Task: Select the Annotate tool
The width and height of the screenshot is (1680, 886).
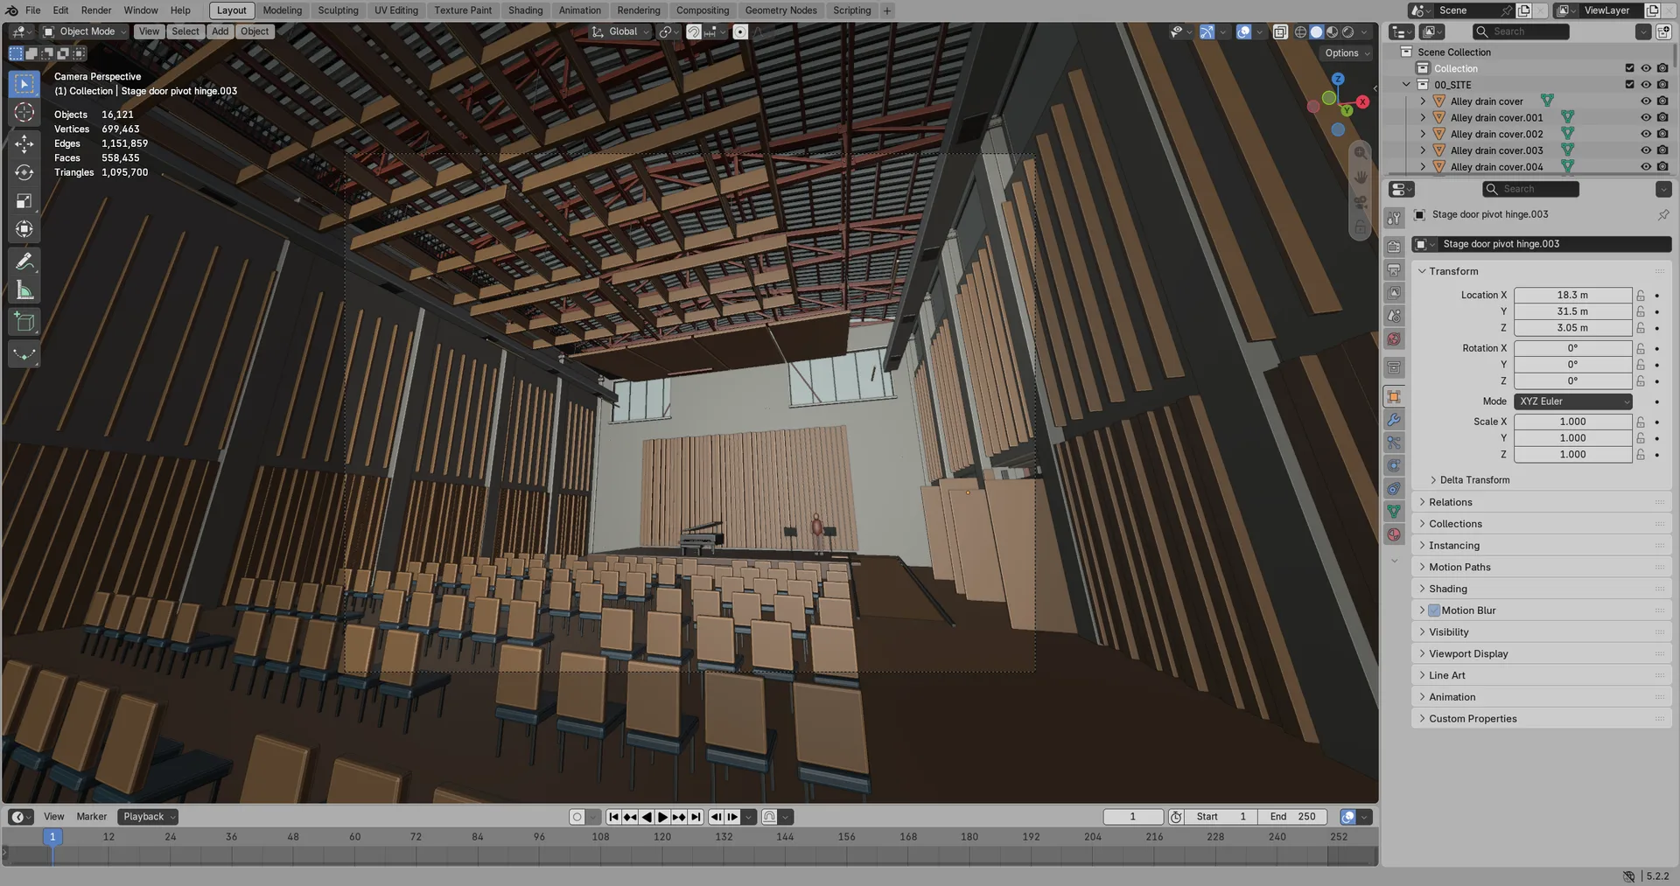Action: pyautogui.click(x=24, y=262)
